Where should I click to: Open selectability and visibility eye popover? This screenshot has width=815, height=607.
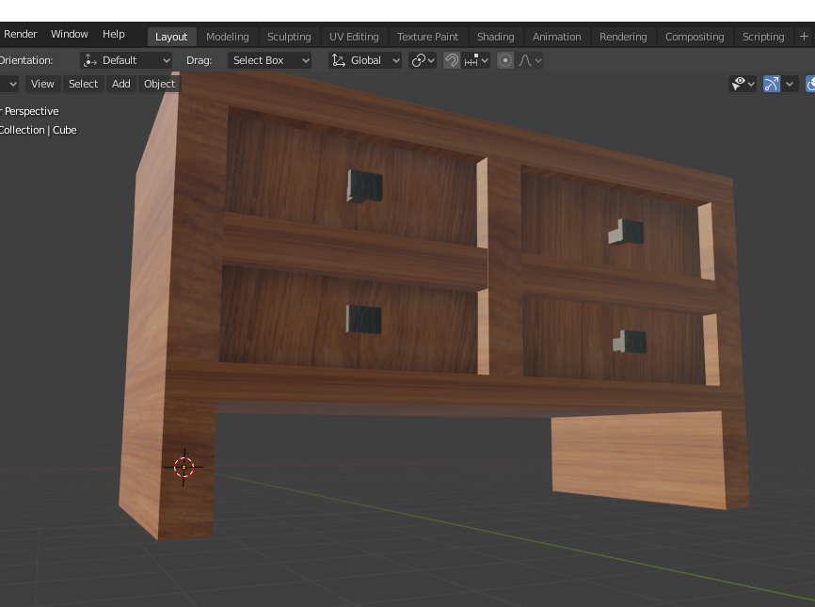[743, 84]
